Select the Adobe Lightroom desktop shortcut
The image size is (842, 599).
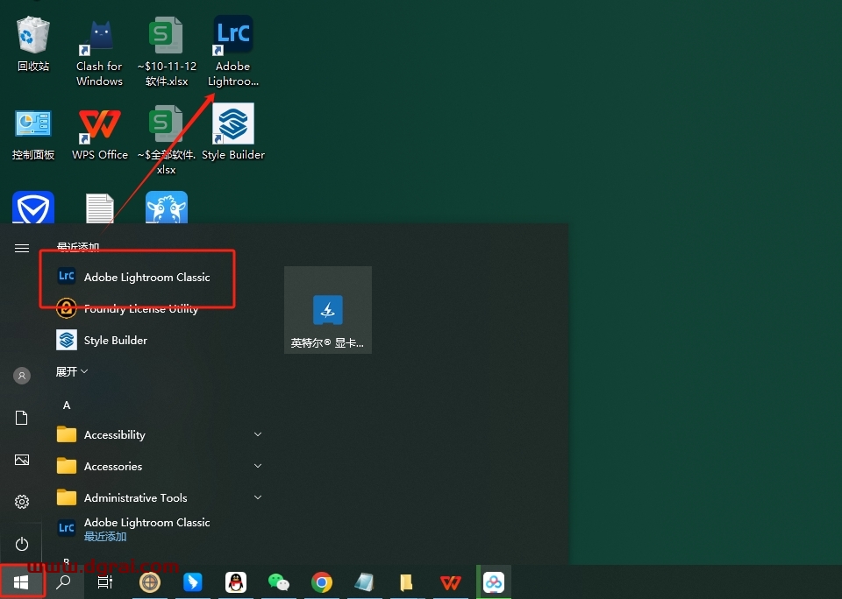[x=233, y=52]
